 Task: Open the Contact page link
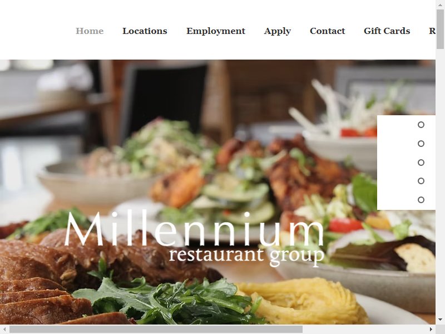(327, 31)
